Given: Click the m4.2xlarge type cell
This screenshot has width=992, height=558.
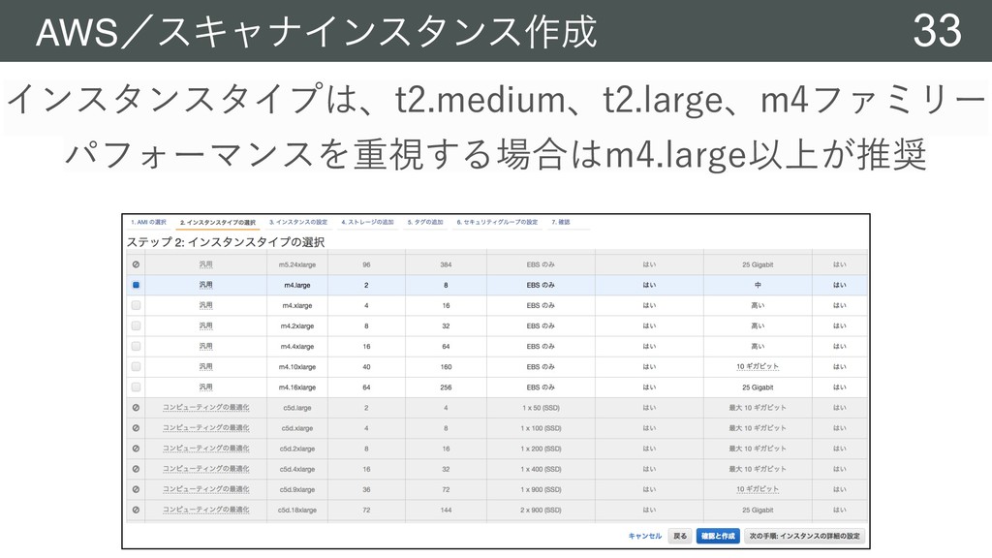Looking at the screenshot, I should tap(297, 325).
